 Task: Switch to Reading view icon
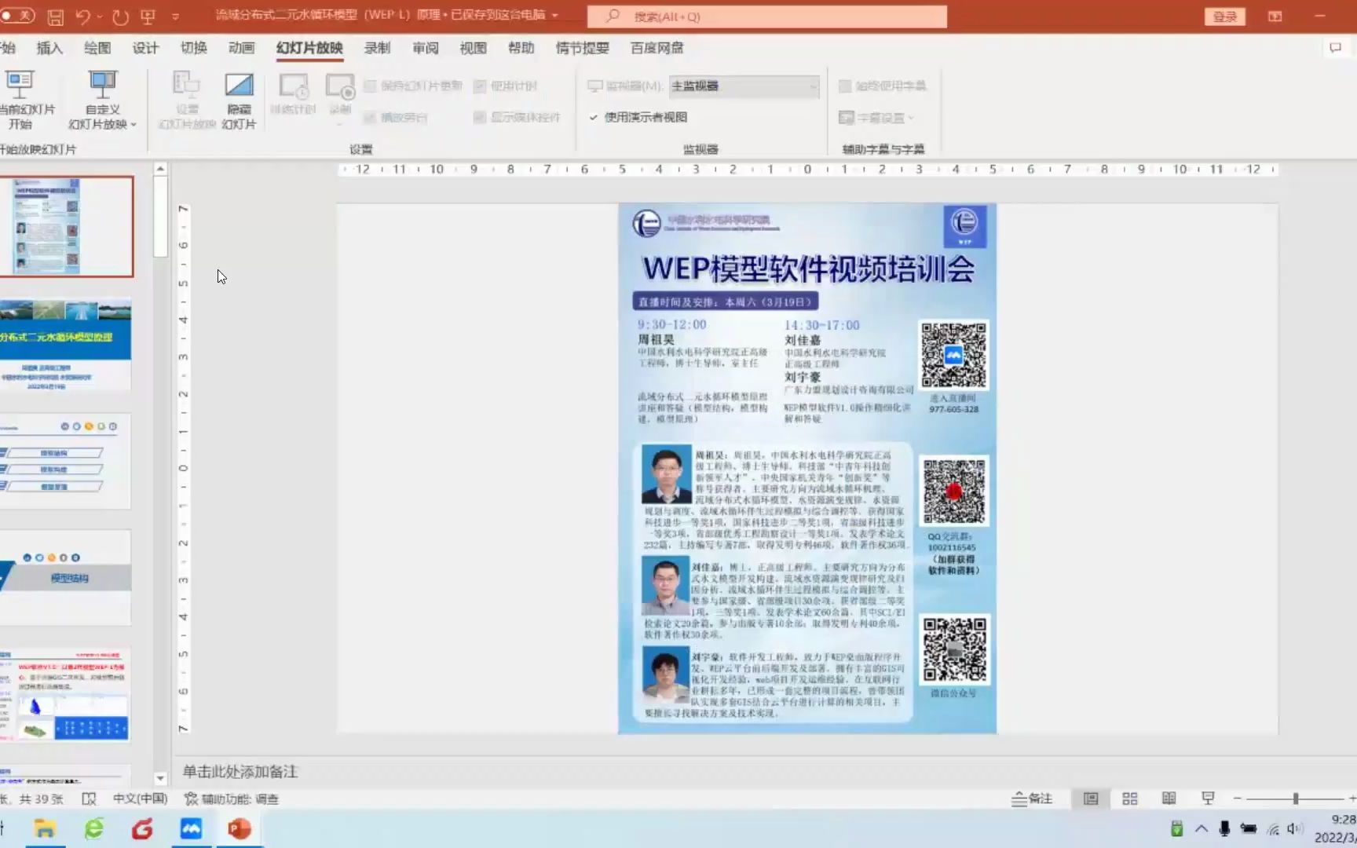click(1169, 799)
